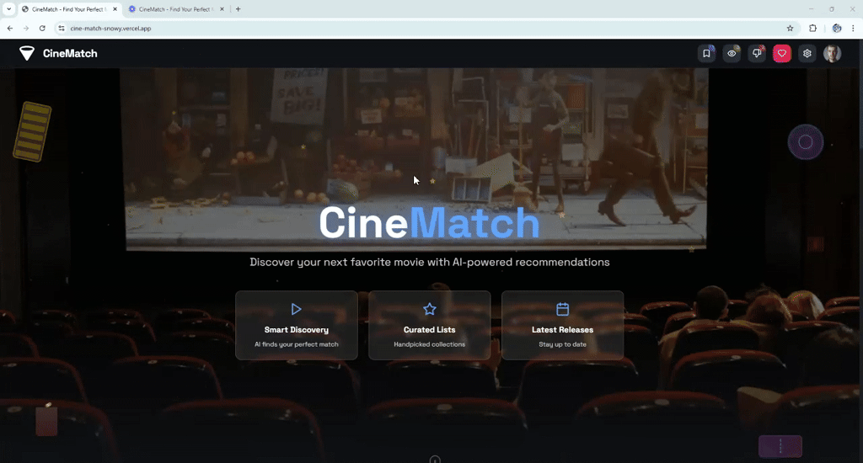The height and width of the screenshot is (463, 863).
Task: Reload the current page
Action: (42, 28)
